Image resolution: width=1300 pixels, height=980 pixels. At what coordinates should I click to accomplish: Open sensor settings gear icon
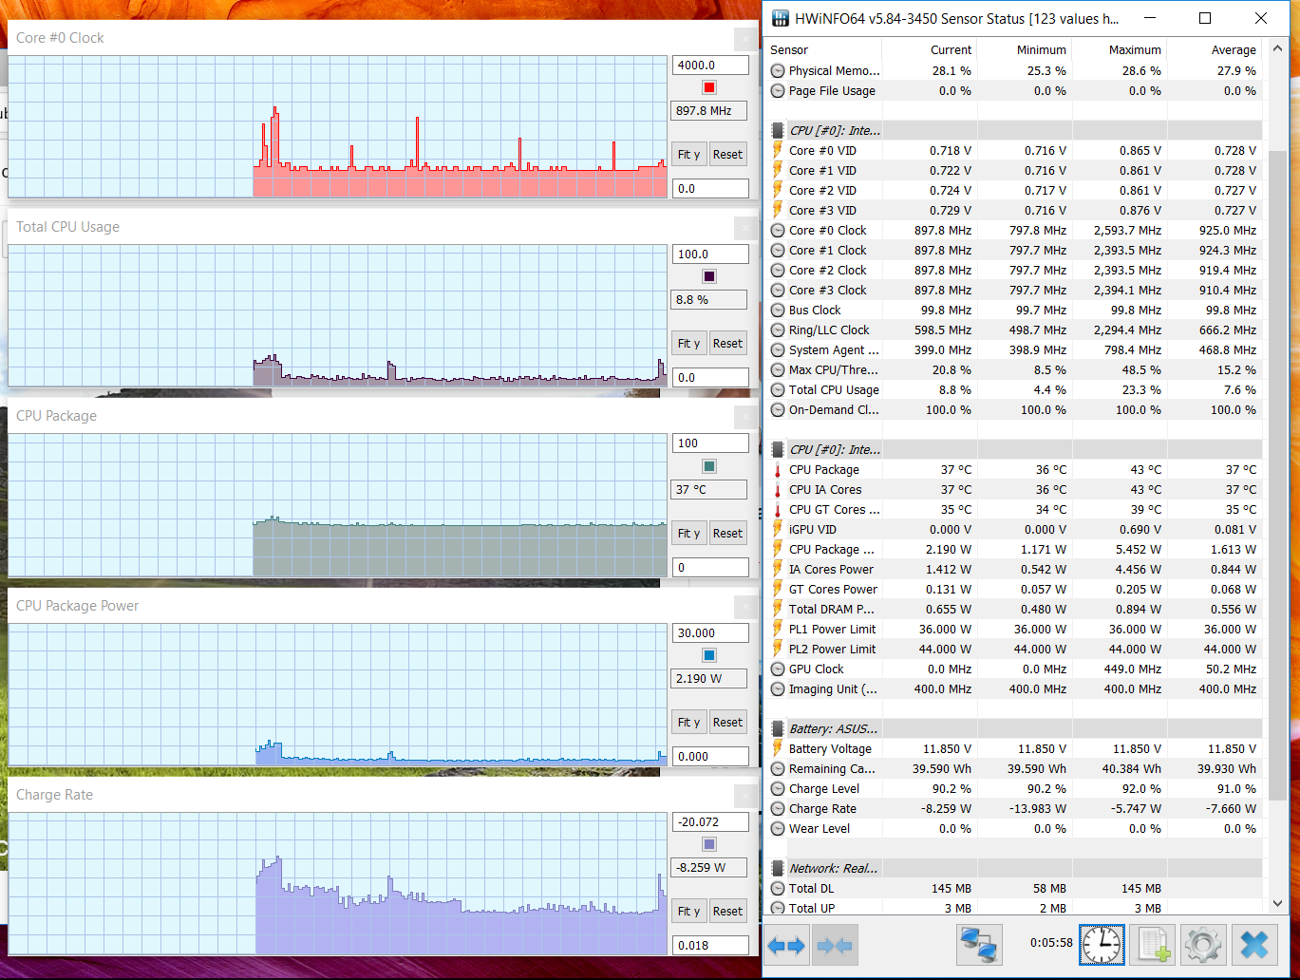pos(1203,945)
